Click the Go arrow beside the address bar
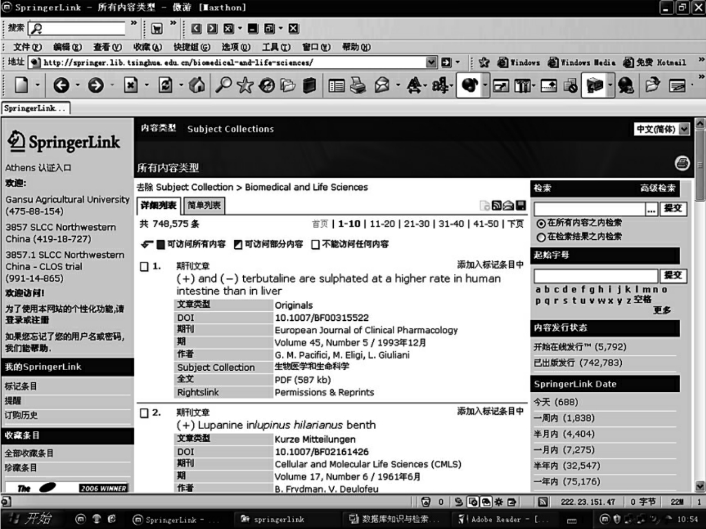 446,63
